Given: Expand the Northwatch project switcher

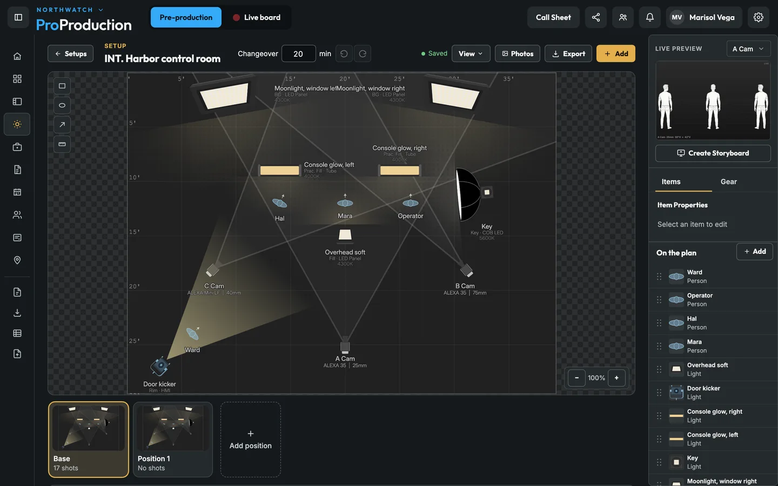Looking at the screenshot, I should click(70, 10).
